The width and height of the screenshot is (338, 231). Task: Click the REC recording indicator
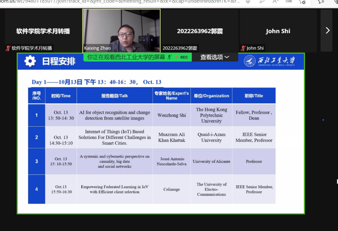click(182, 57)
